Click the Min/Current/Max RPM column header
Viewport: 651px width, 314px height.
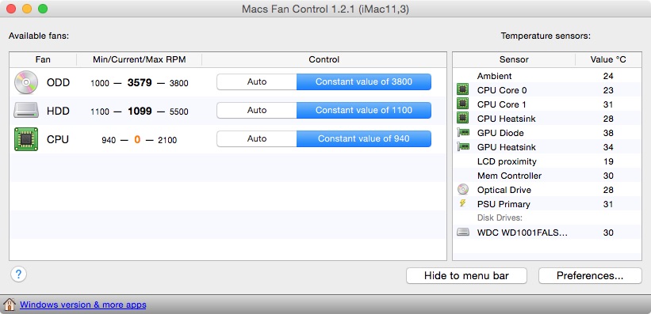tap(139, 59)
